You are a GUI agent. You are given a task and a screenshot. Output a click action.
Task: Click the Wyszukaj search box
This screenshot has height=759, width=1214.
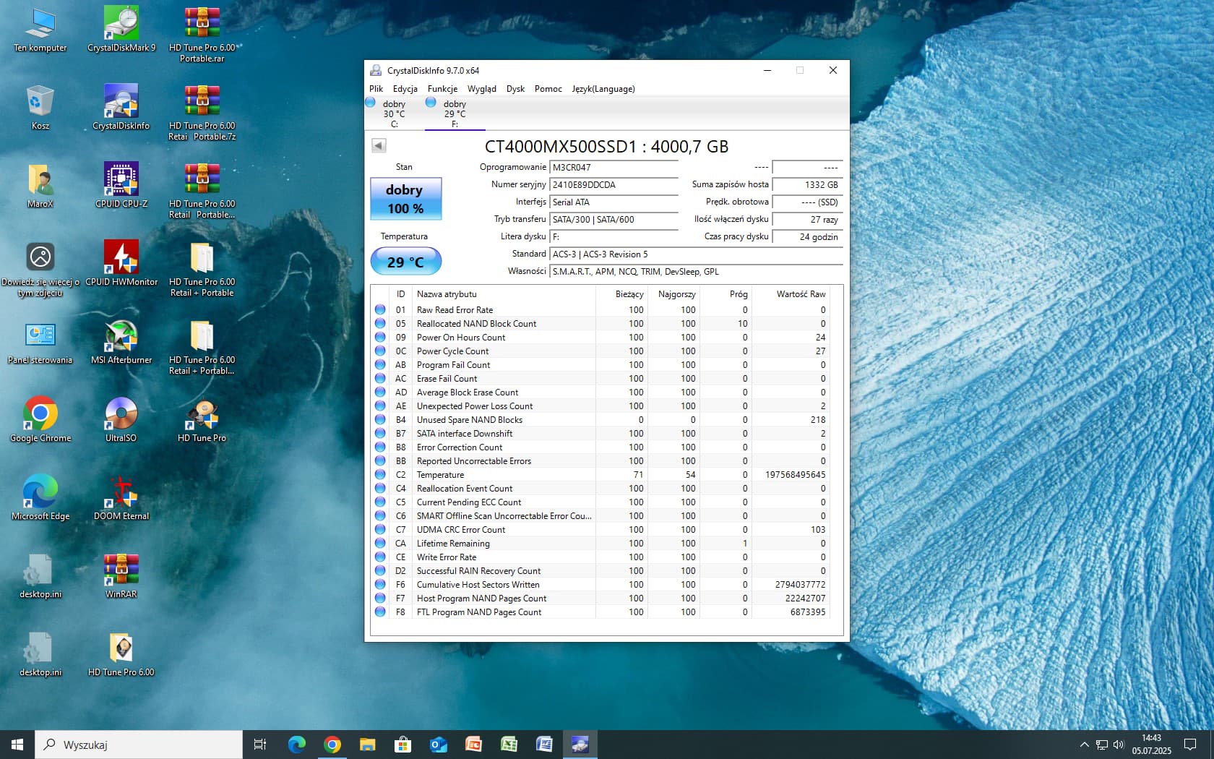139,745
